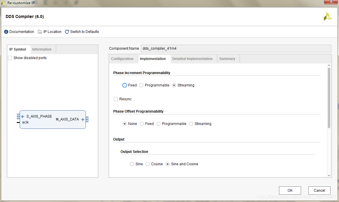Open the Documentation info icon

pyautogui.click(x=6, y=32)
